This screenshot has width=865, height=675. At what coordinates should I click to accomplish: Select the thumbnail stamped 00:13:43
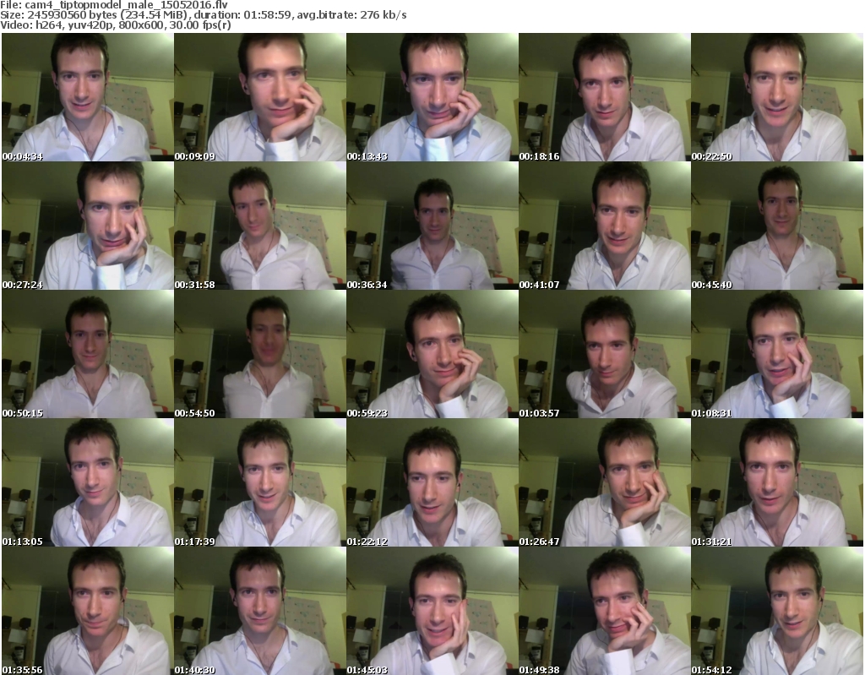(x=432, y=97)
